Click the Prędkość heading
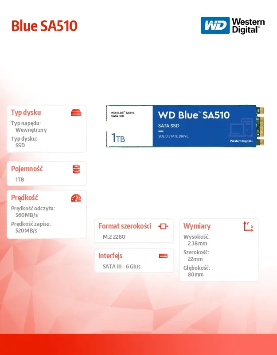277x355 pixels. [24, 197]
